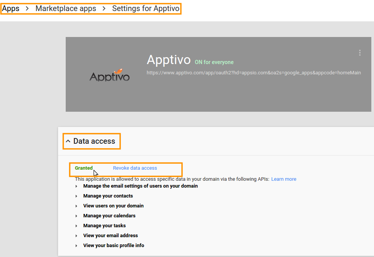This screenshot has width=374, height=257.
Task: Click Manage the email settings of users text
Action: (141, 186)
